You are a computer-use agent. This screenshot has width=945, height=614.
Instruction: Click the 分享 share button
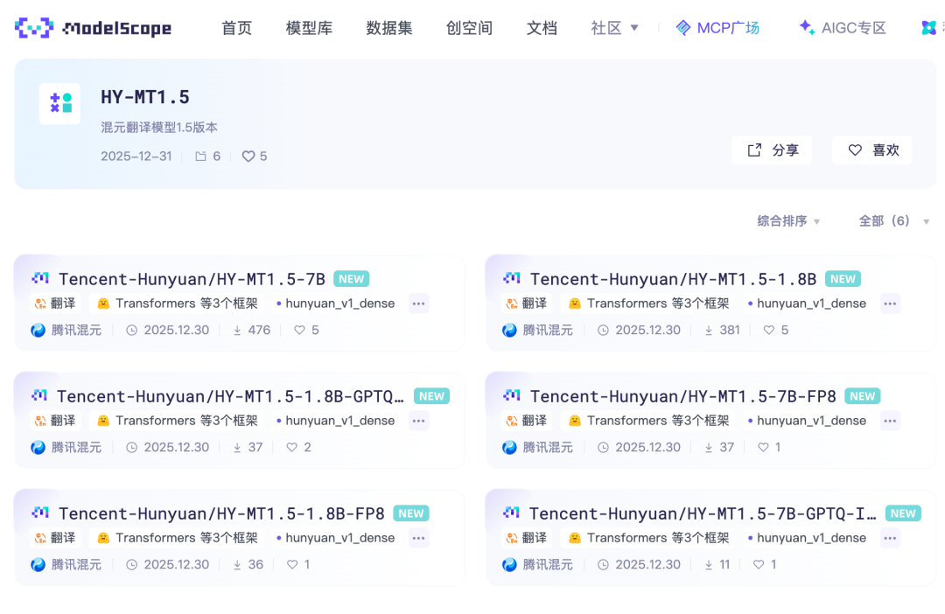772,150
